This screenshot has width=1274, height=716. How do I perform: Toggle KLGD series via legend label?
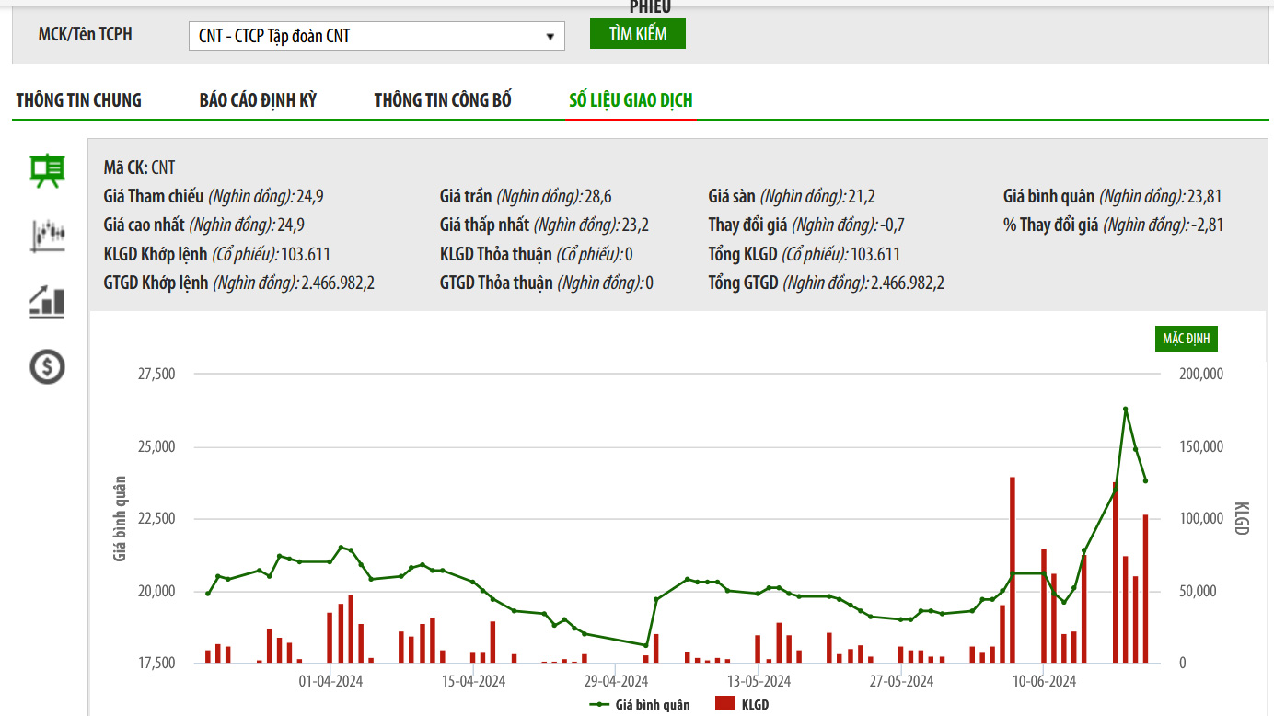click(755, 705)
